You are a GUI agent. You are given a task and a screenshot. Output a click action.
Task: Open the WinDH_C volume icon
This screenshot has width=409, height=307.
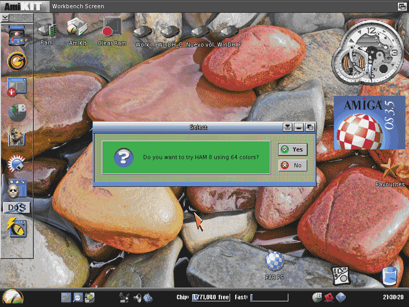pyautogui.click(x=170, y=36)
